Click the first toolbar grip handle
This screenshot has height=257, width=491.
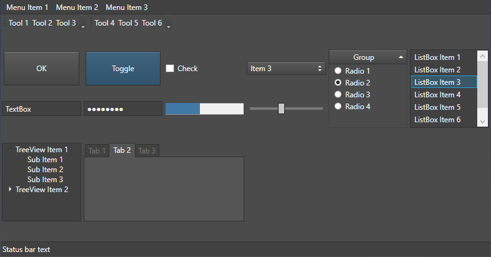point(5,22)
